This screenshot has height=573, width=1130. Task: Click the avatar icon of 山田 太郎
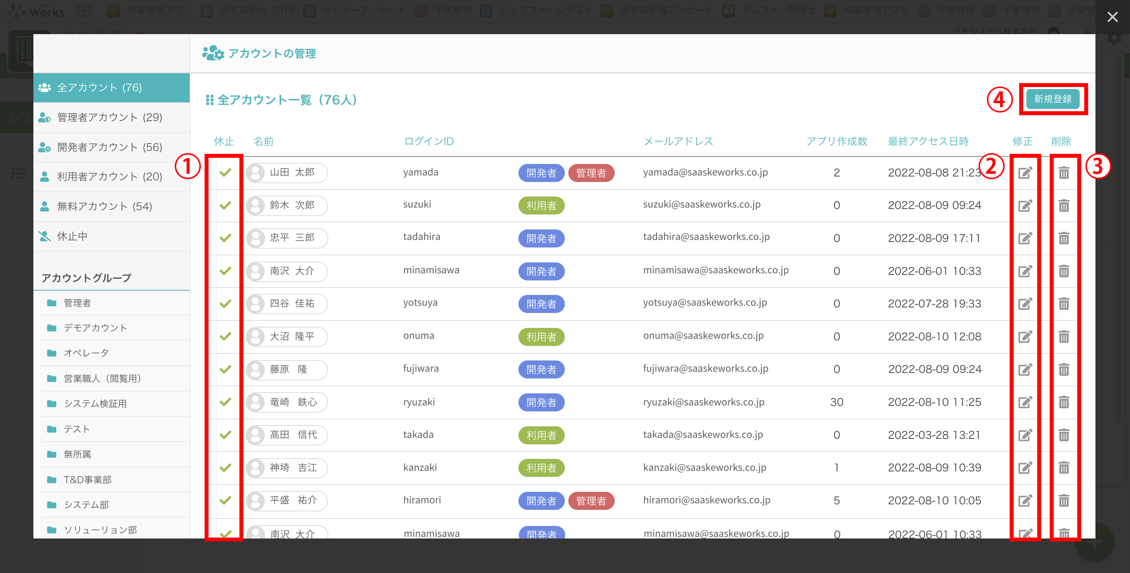tap(256, 173)
